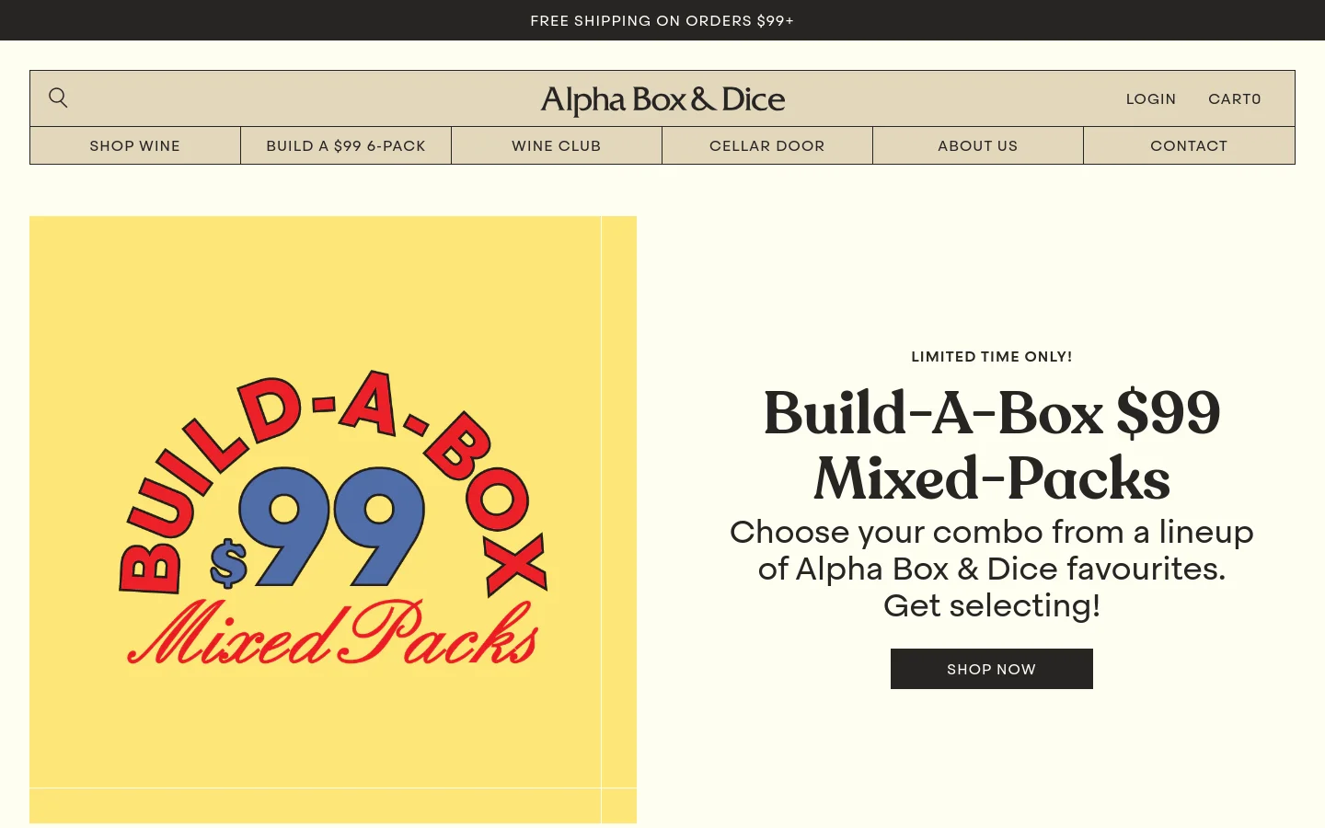
Task: Click the SHOP NOW button
Action: click(x=992, y=669)
